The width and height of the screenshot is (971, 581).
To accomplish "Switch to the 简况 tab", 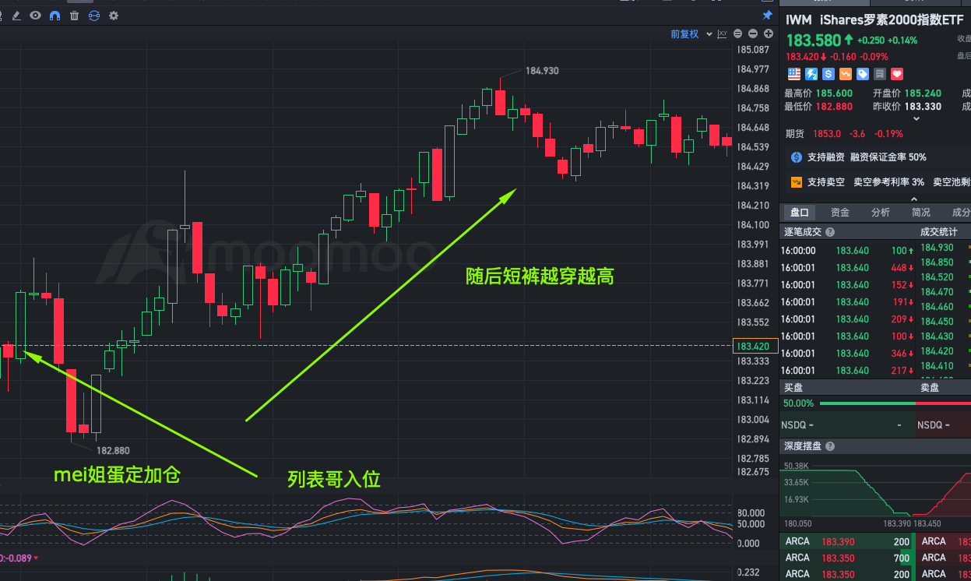I will pyautogui.click(x=921, y=213).
